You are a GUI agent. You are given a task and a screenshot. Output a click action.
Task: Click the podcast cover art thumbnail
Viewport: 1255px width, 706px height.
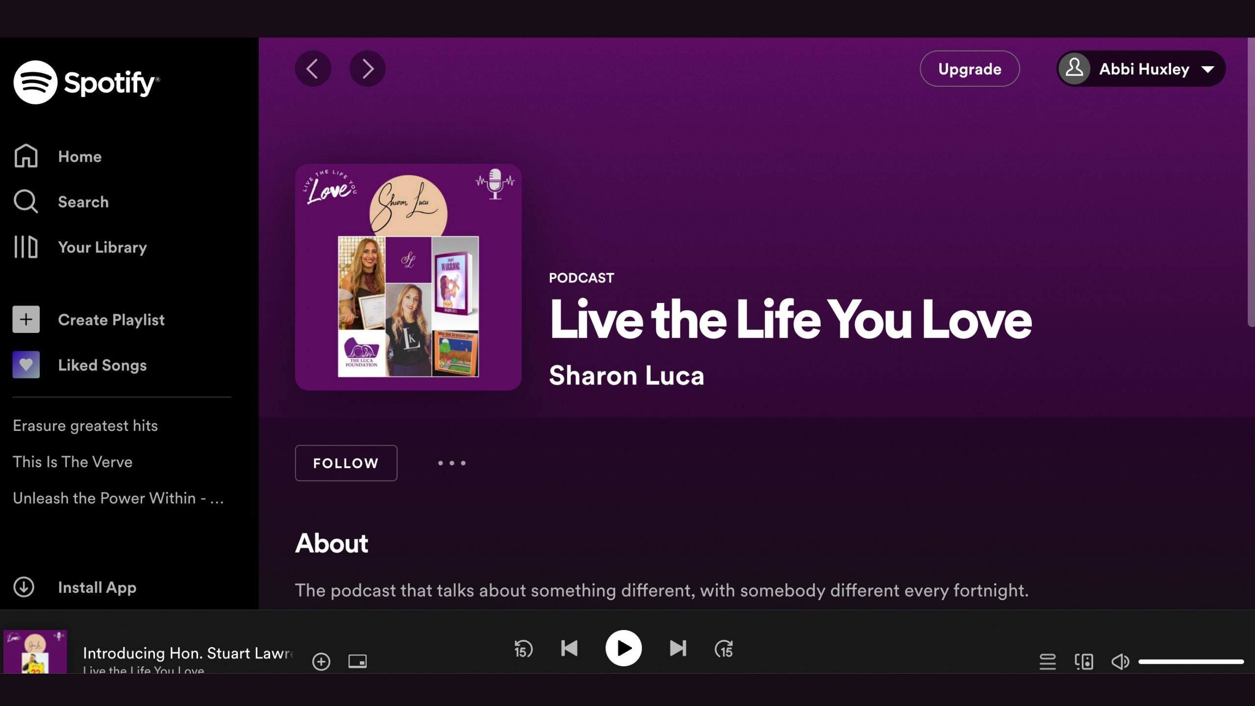[408, 277]
